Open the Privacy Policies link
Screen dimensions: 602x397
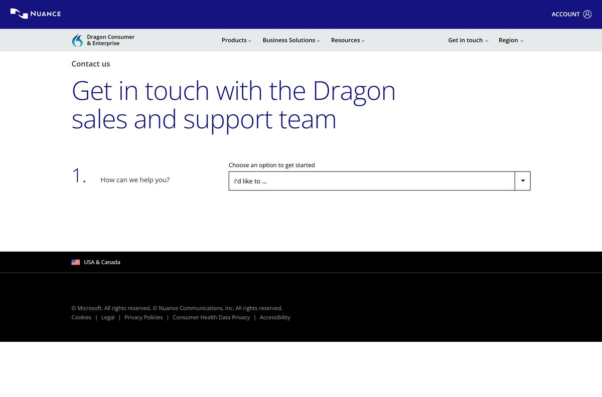click(143, 317)
